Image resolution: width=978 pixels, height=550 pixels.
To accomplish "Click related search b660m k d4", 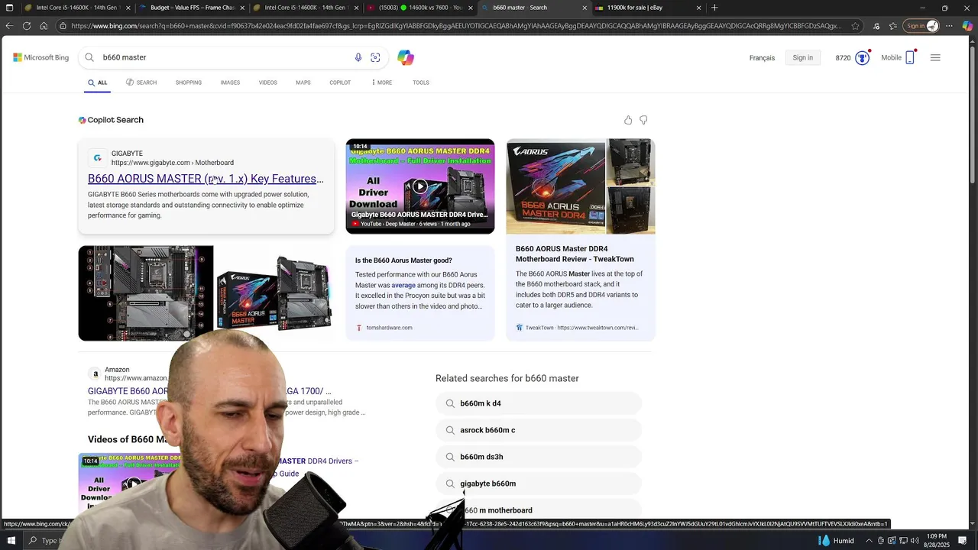I will (x=539, y=403).
